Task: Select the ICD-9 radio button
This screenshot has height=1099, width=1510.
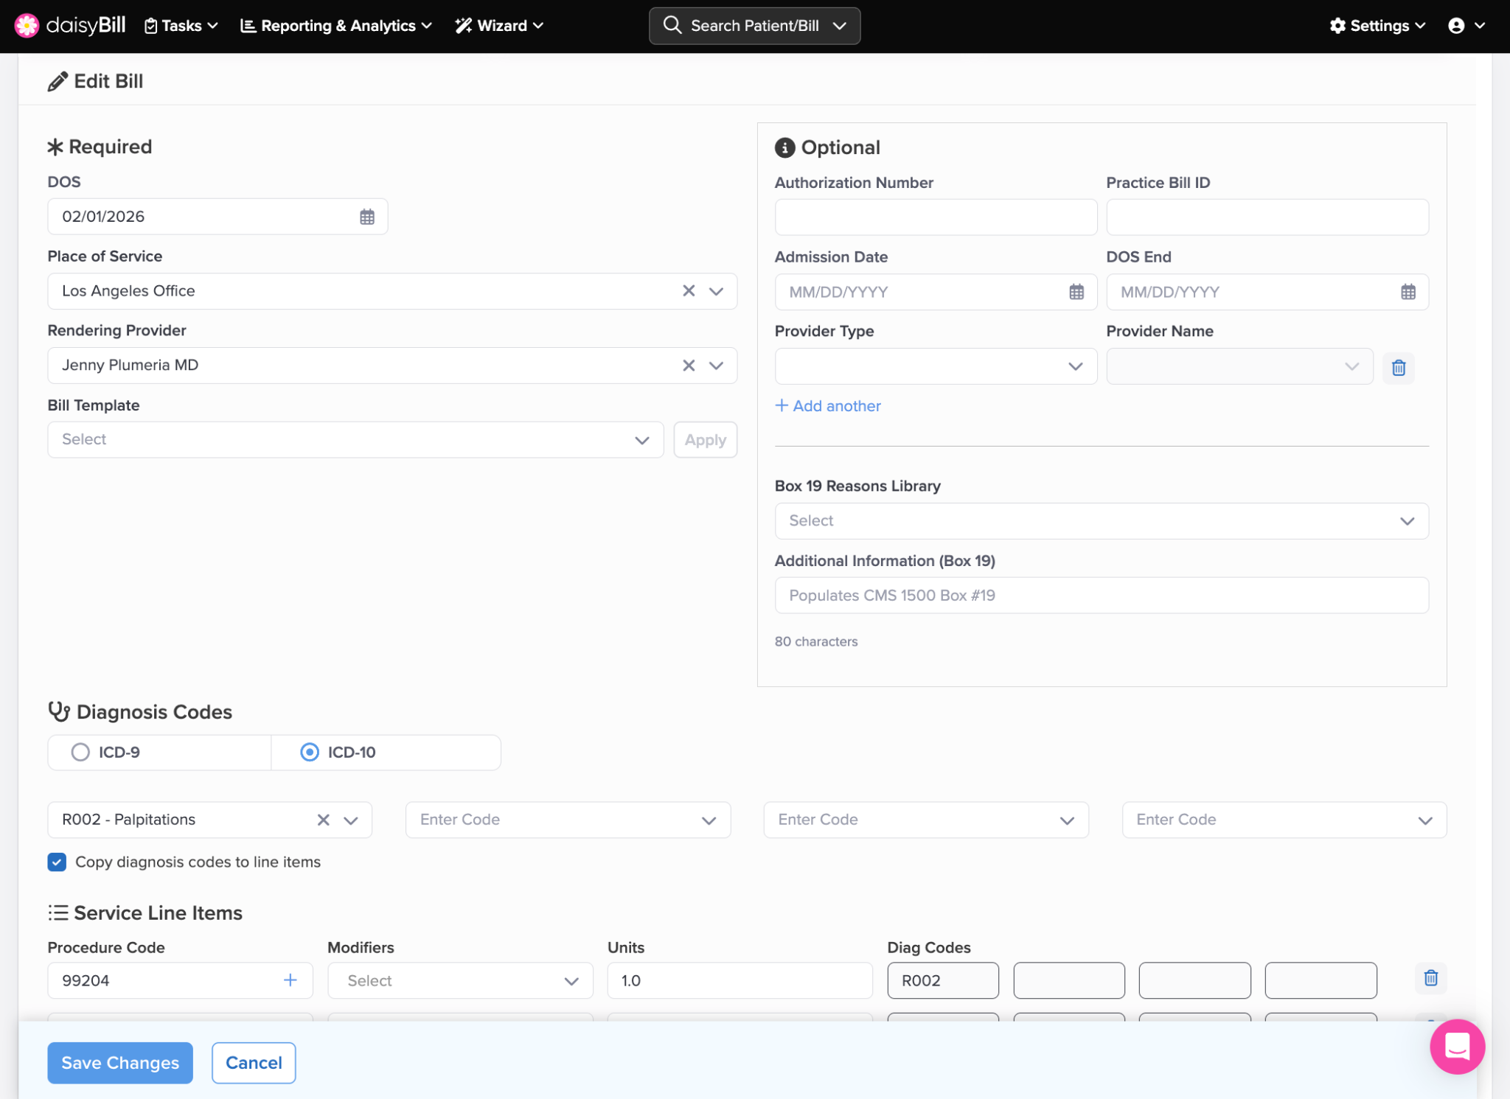Action: tap(80, 752)
